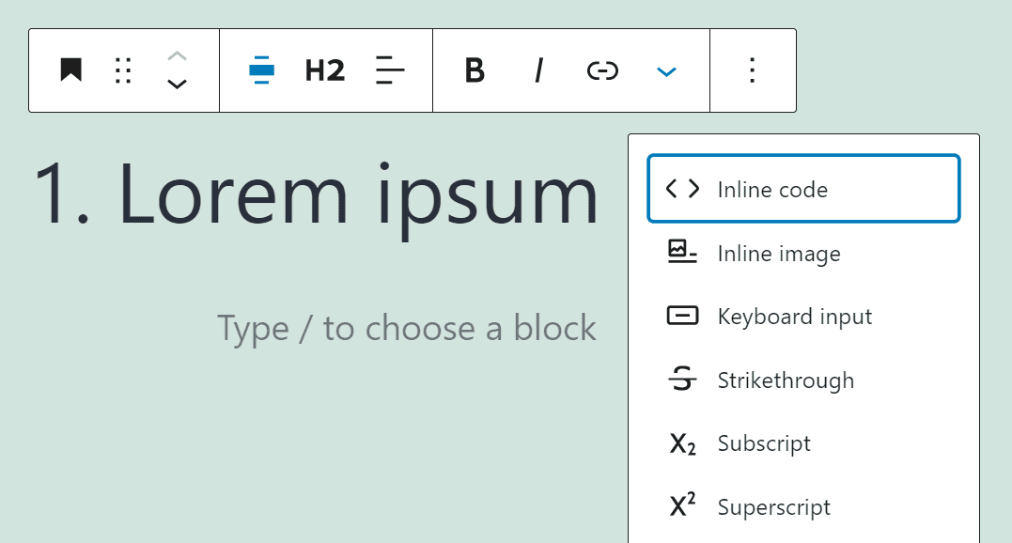Viewport: 1012px width, 543px height.
Task: Select Keyboard input from the menu
Action: (x=795, y=317)
